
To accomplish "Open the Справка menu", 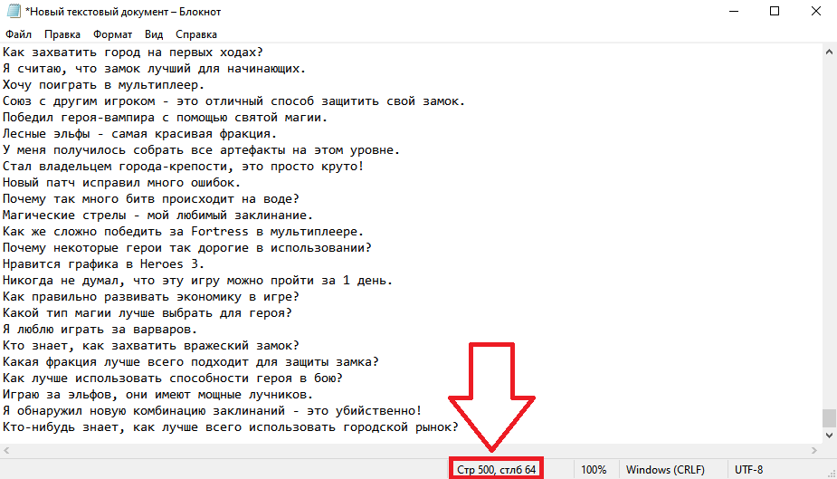I will (196, 34).
